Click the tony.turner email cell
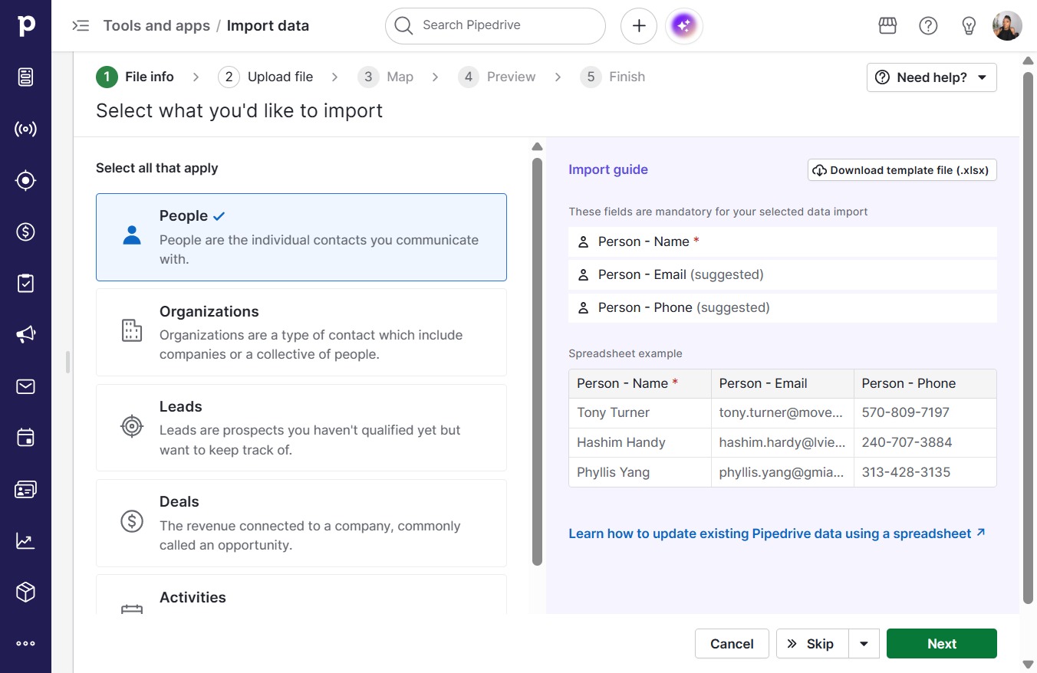 click(x=782, y=412)
